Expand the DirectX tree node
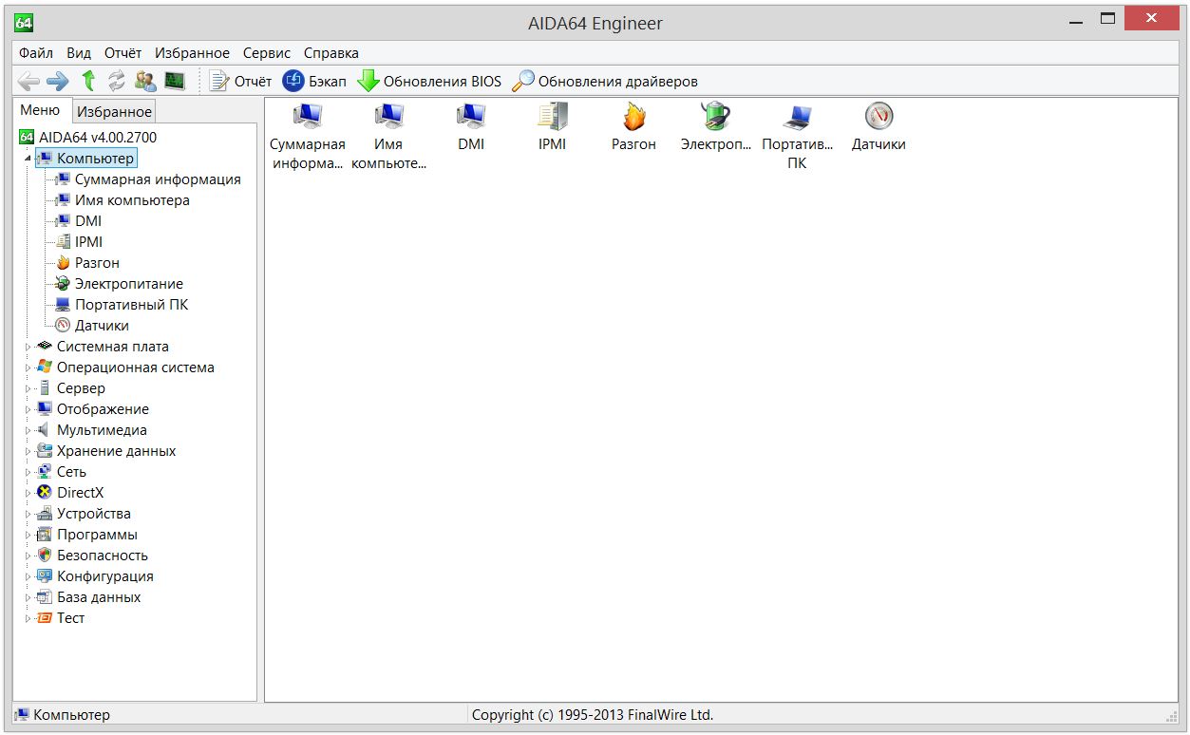 [28, 493]
